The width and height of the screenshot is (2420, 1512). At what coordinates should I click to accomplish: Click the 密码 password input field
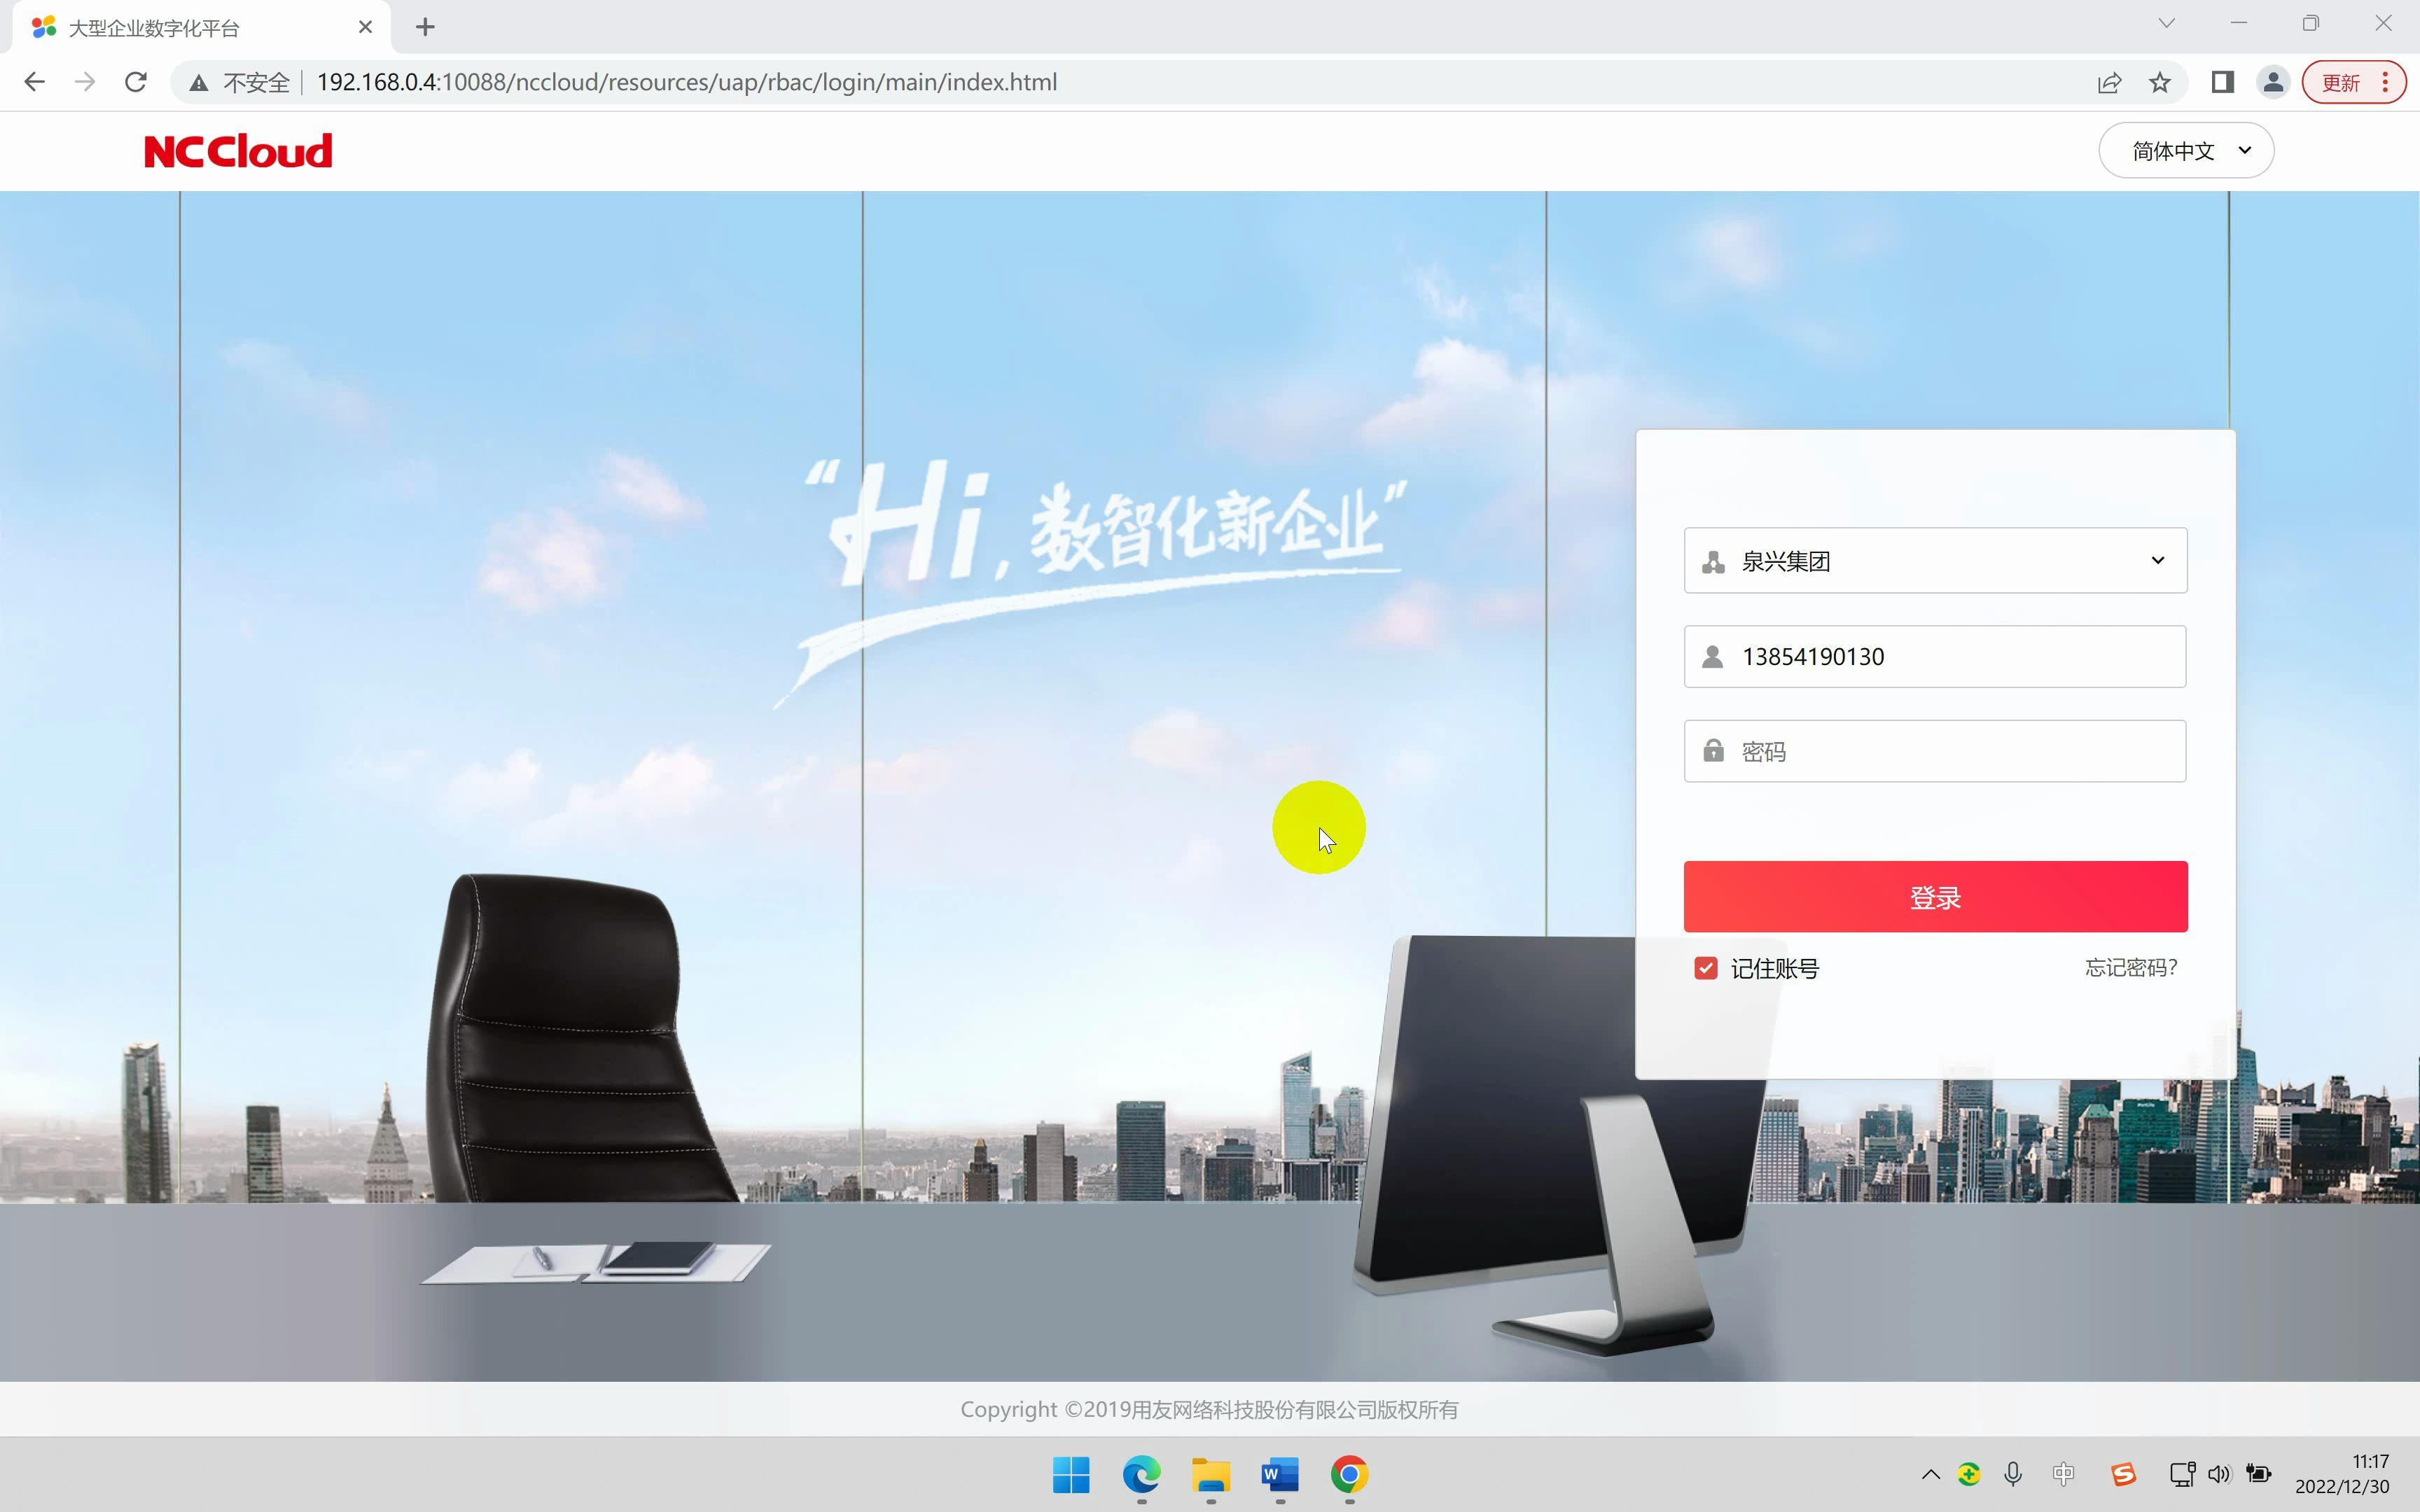point(1950,751)
